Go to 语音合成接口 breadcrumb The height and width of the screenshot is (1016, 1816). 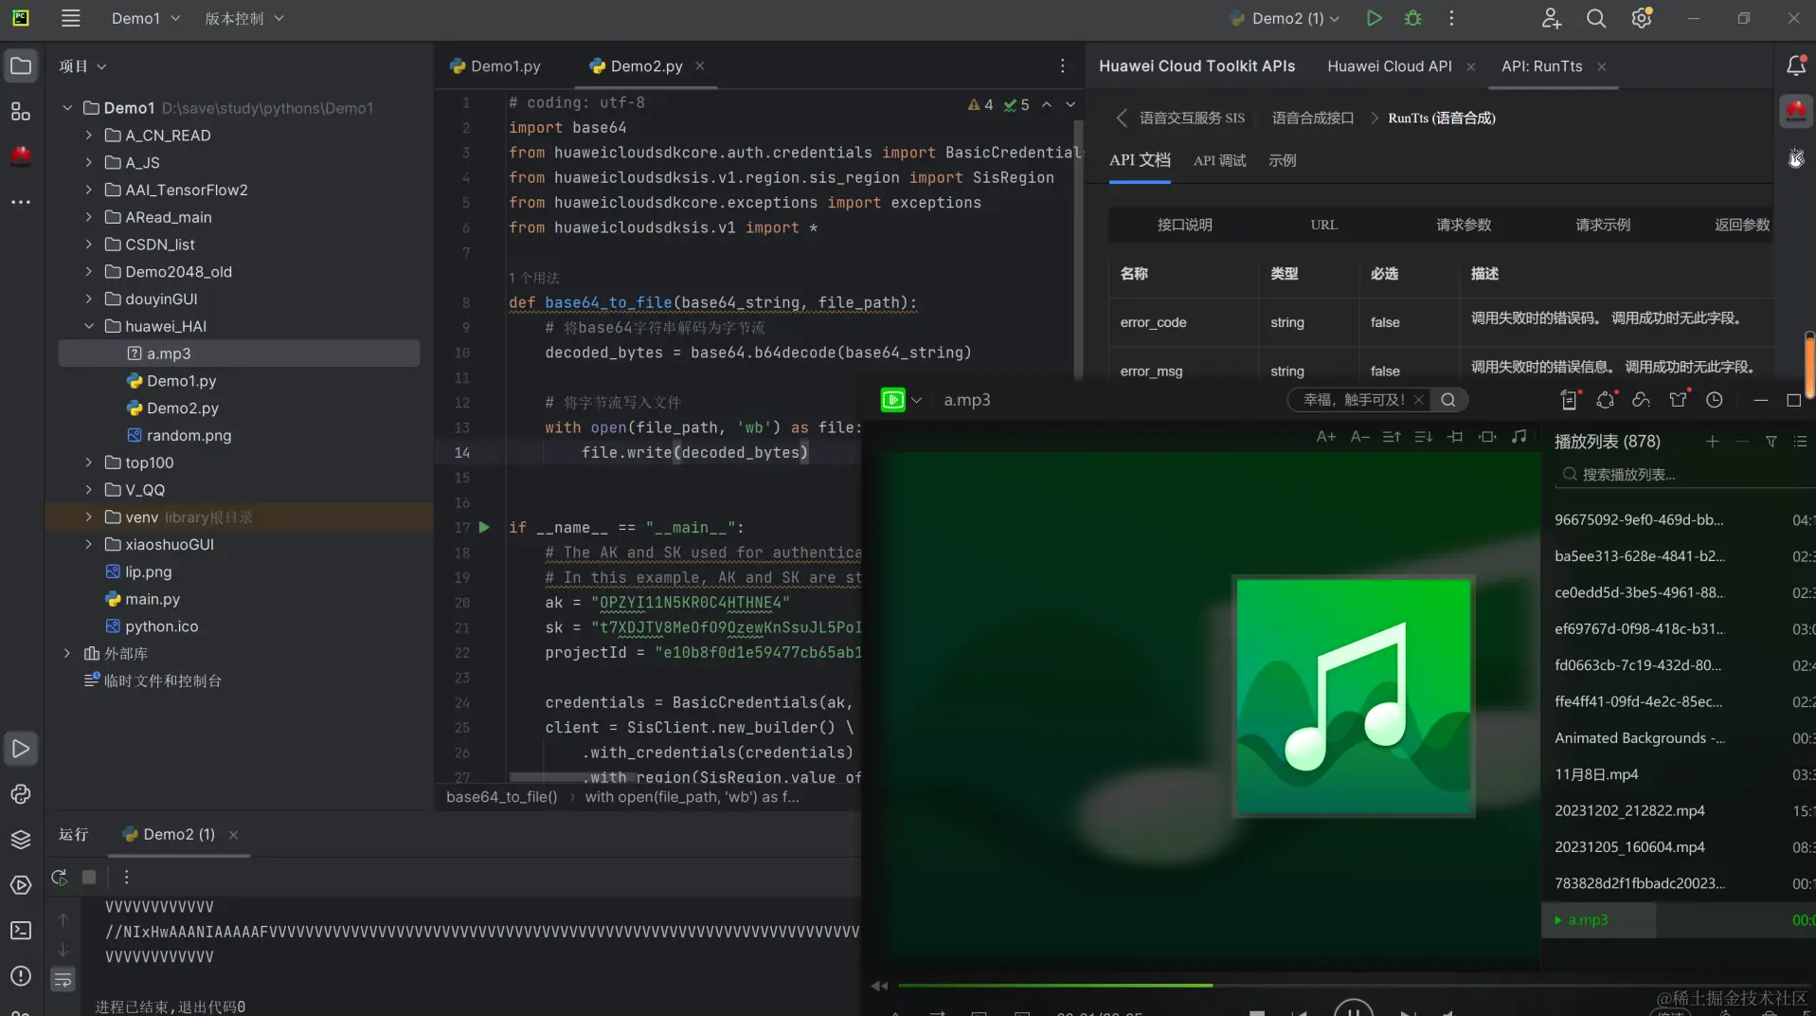click(x=1312, y=118)
